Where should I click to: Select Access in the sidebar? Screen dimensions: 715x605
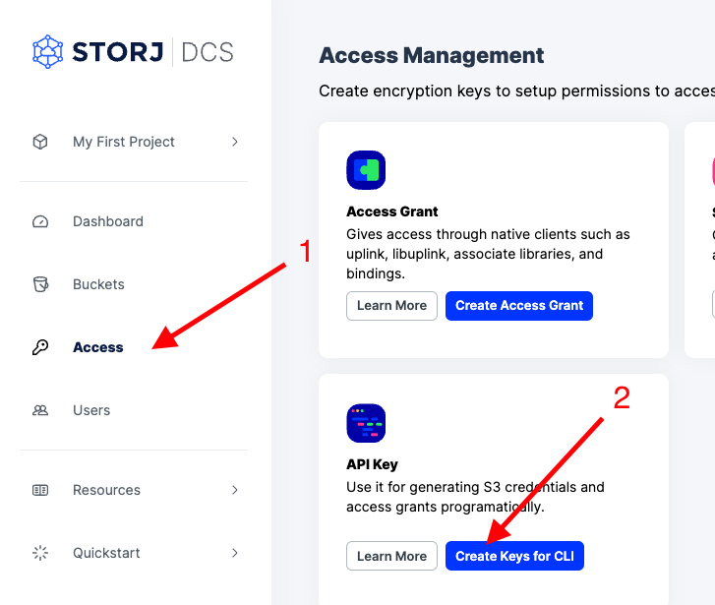pos(98,347)
